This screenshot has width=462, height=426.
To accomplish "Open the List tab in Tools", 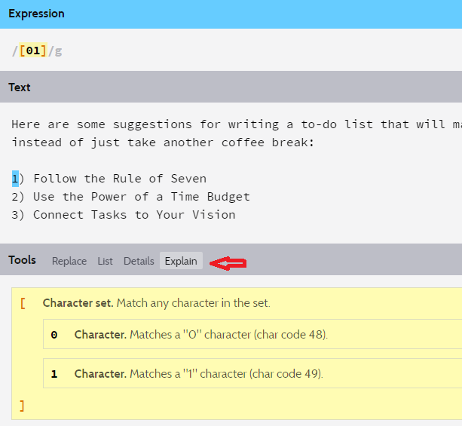I will pyautogui.click(x=105, y=261).
